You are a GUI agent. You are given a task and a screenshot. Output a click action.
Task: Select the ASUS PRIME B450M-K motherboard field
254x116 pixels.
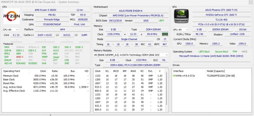point(131,11)
